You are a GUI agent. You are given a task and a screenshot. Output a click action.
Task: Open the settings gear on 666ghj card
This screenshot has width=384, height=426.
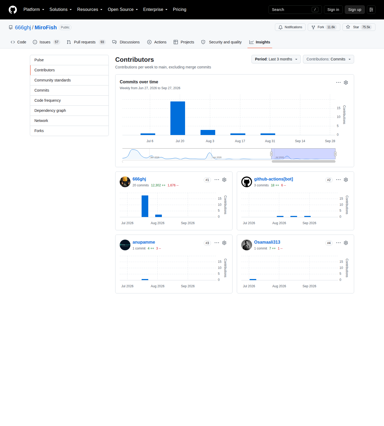point(224,180)
